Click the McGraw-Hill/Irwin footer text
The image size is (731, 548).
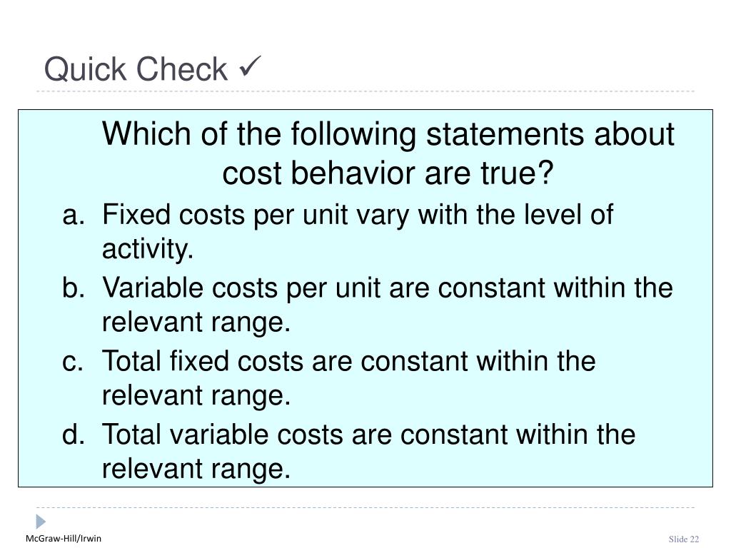click(64, 539)
